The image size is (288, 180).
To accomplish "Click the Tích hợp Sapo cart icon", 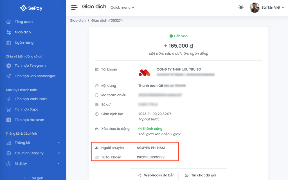I will pos(8,109).
